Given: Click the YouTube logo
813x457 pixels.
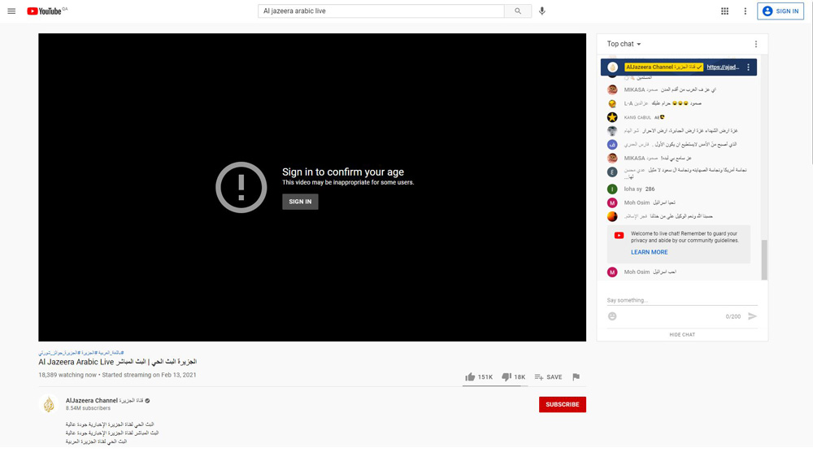Looking at the screenshot, I should click(x=47, y=11).
